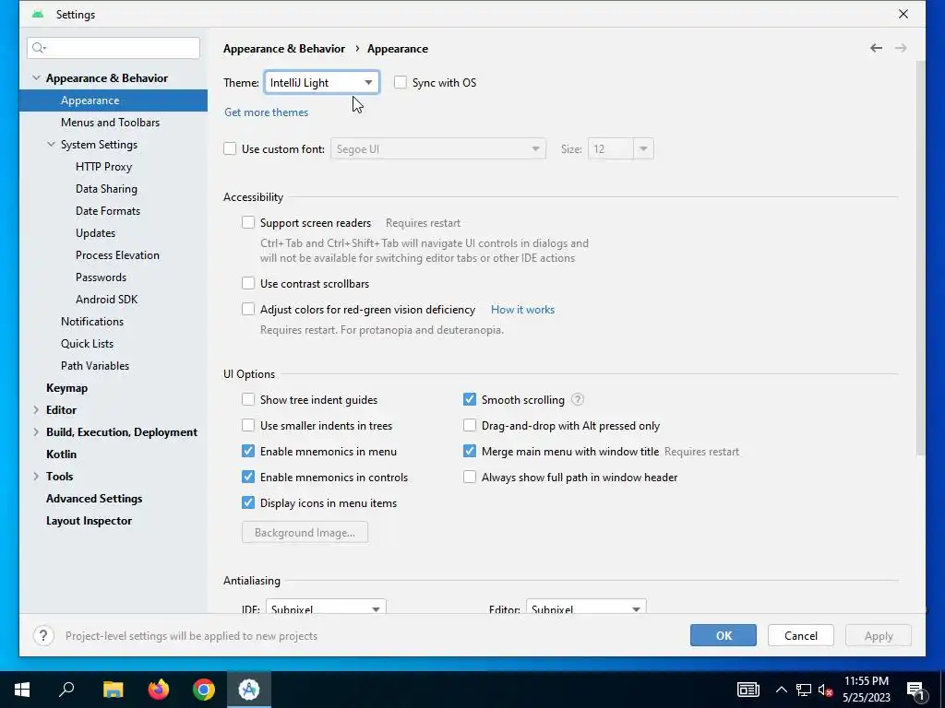Open Kotlin settings
The width and height of the screenshot is (945, 708).
point(62,454)
